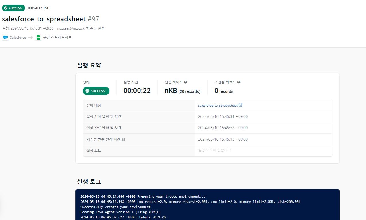This screenshot has height=220, width=366.
Task: Click the nKB (20 records) value
Action: click(x=182, y=91)
